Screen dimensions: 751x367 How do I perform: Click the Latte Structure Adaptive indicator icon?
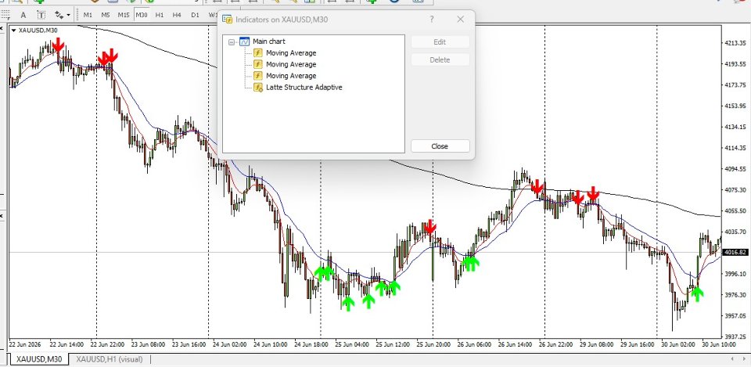[x=258, y=87]
